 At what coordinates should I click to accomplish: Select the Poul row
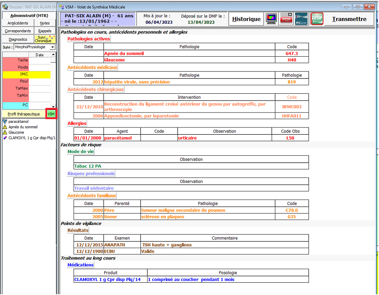click(x=26, y=81)
